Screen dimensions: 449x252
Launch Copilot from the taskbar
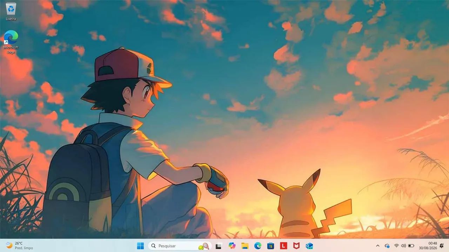(232, 246)
